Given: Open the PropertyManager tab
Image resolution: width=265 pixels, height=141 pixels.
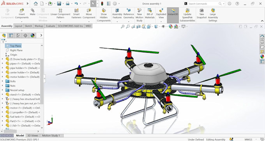Looking at the screenshot, I should pos(11,36).
